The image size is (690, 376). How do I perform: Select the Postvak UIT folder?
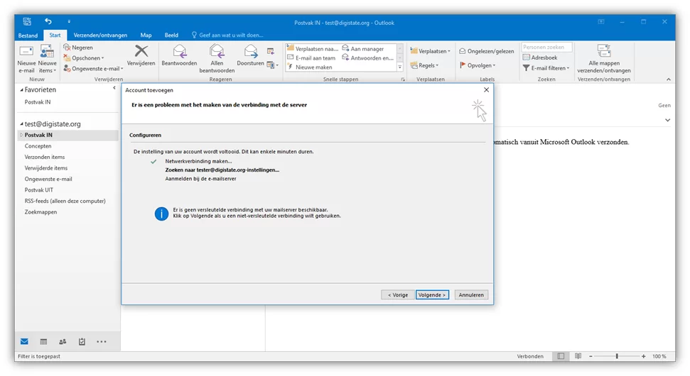pos(38,189)
